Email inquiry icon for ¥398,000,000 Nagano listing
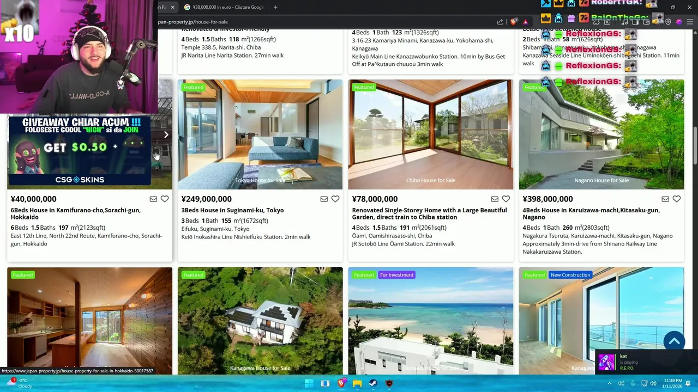Screen dimensions: 698x392 click(665, 199)
